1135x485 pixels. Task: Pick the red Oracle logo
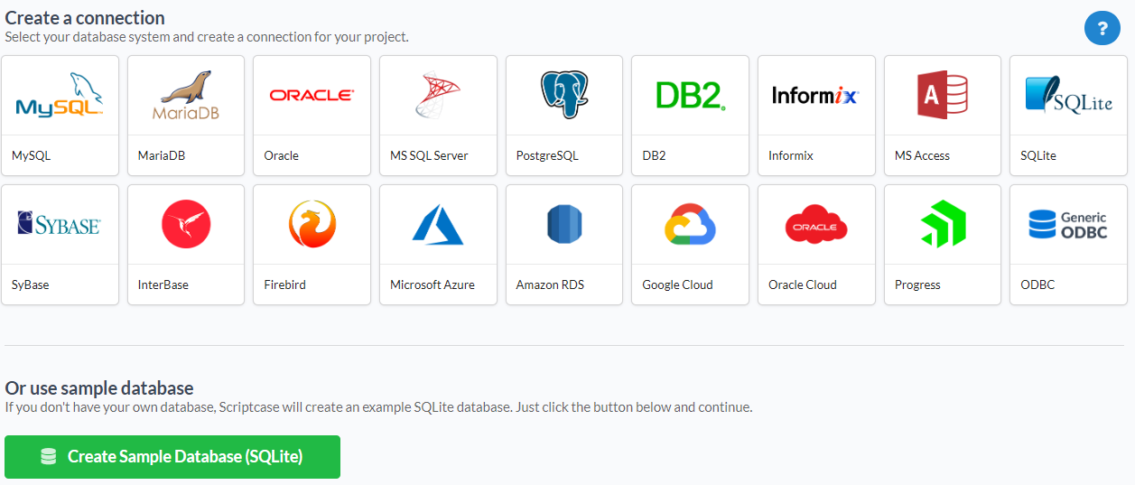(x=312, y=95)
